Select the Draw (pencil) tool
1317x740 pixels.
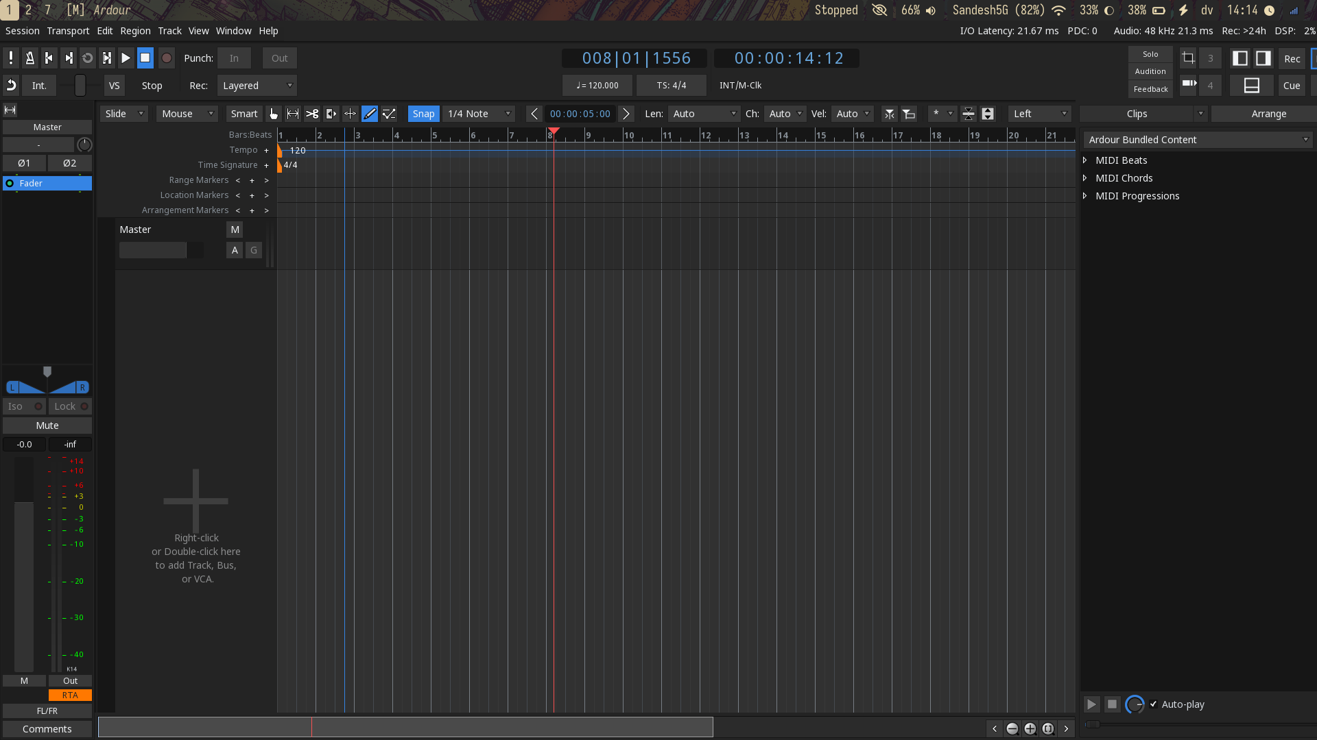(369, 114)
